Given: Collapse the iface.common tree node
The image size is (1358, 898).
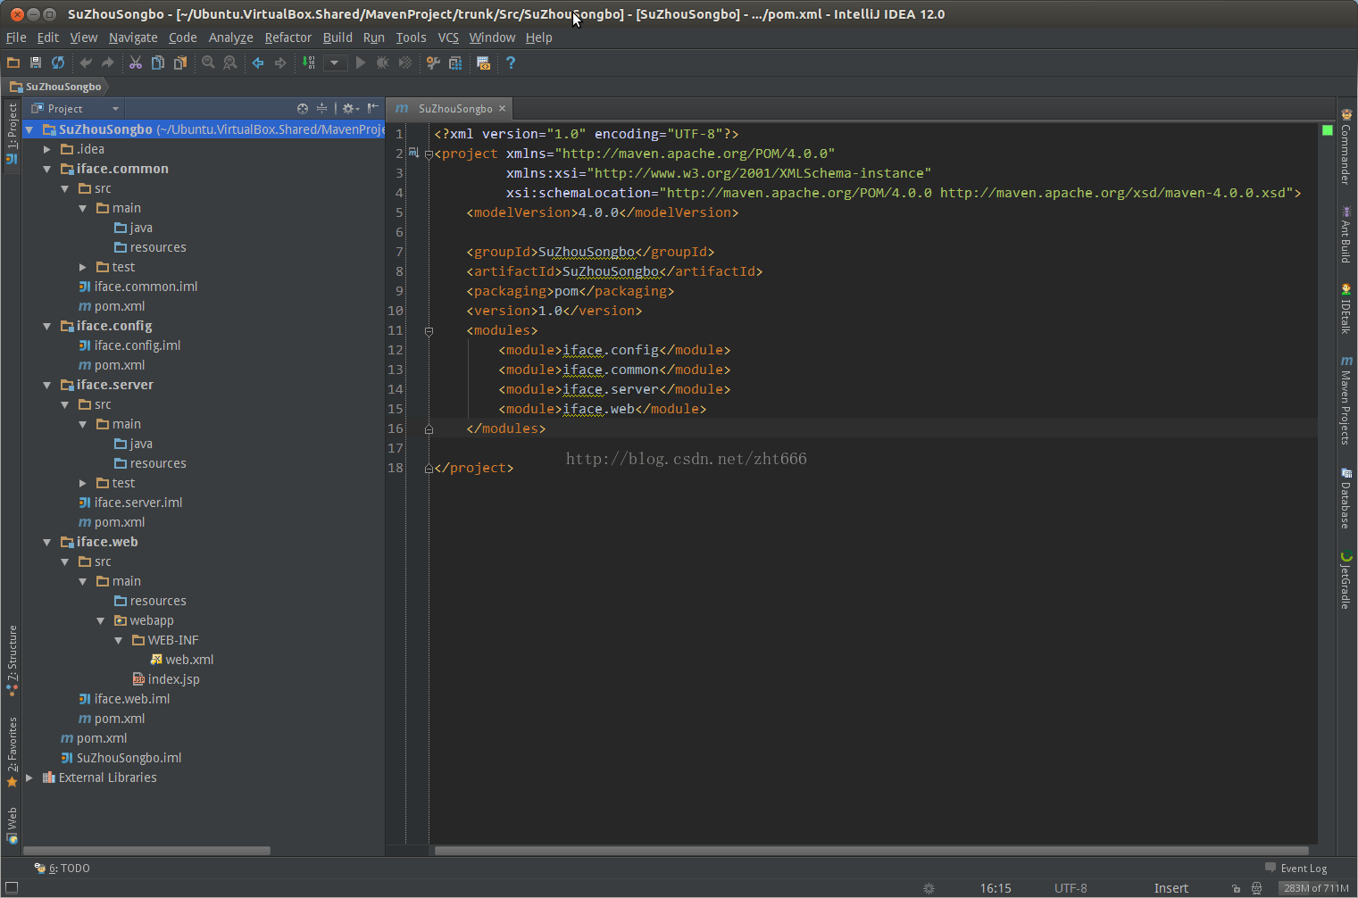Looking at the screenshot, I should coord(46,168).
